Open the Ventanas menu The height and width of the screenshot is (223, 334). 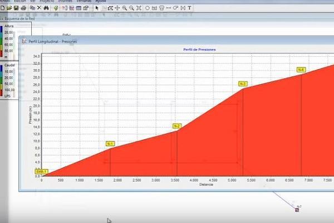(x=82, y=2)
